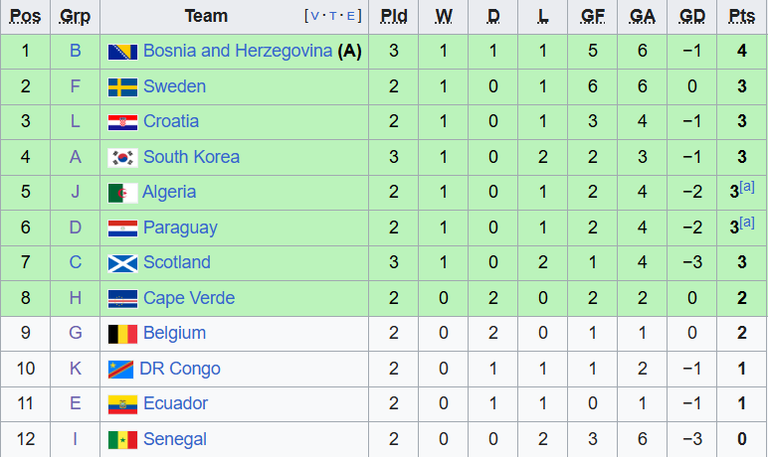Screen dimensions: 768x457
Task: Open the Belgium team link
Action: (174, 333)
